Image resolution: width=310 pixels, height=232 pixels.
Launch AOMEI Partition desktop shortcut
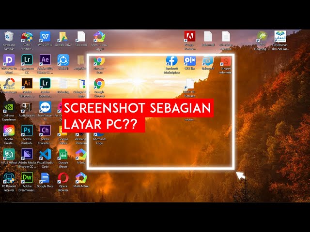(x=27, y=37)
